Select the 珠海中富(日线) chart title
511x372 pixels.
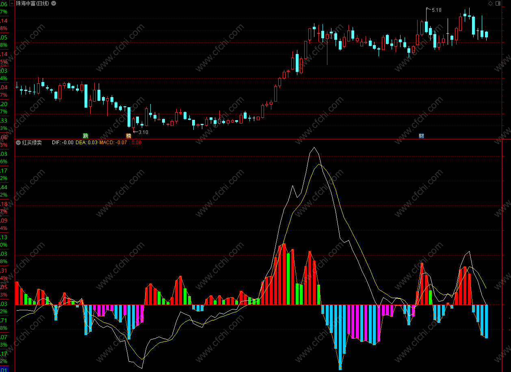[32, 3]
